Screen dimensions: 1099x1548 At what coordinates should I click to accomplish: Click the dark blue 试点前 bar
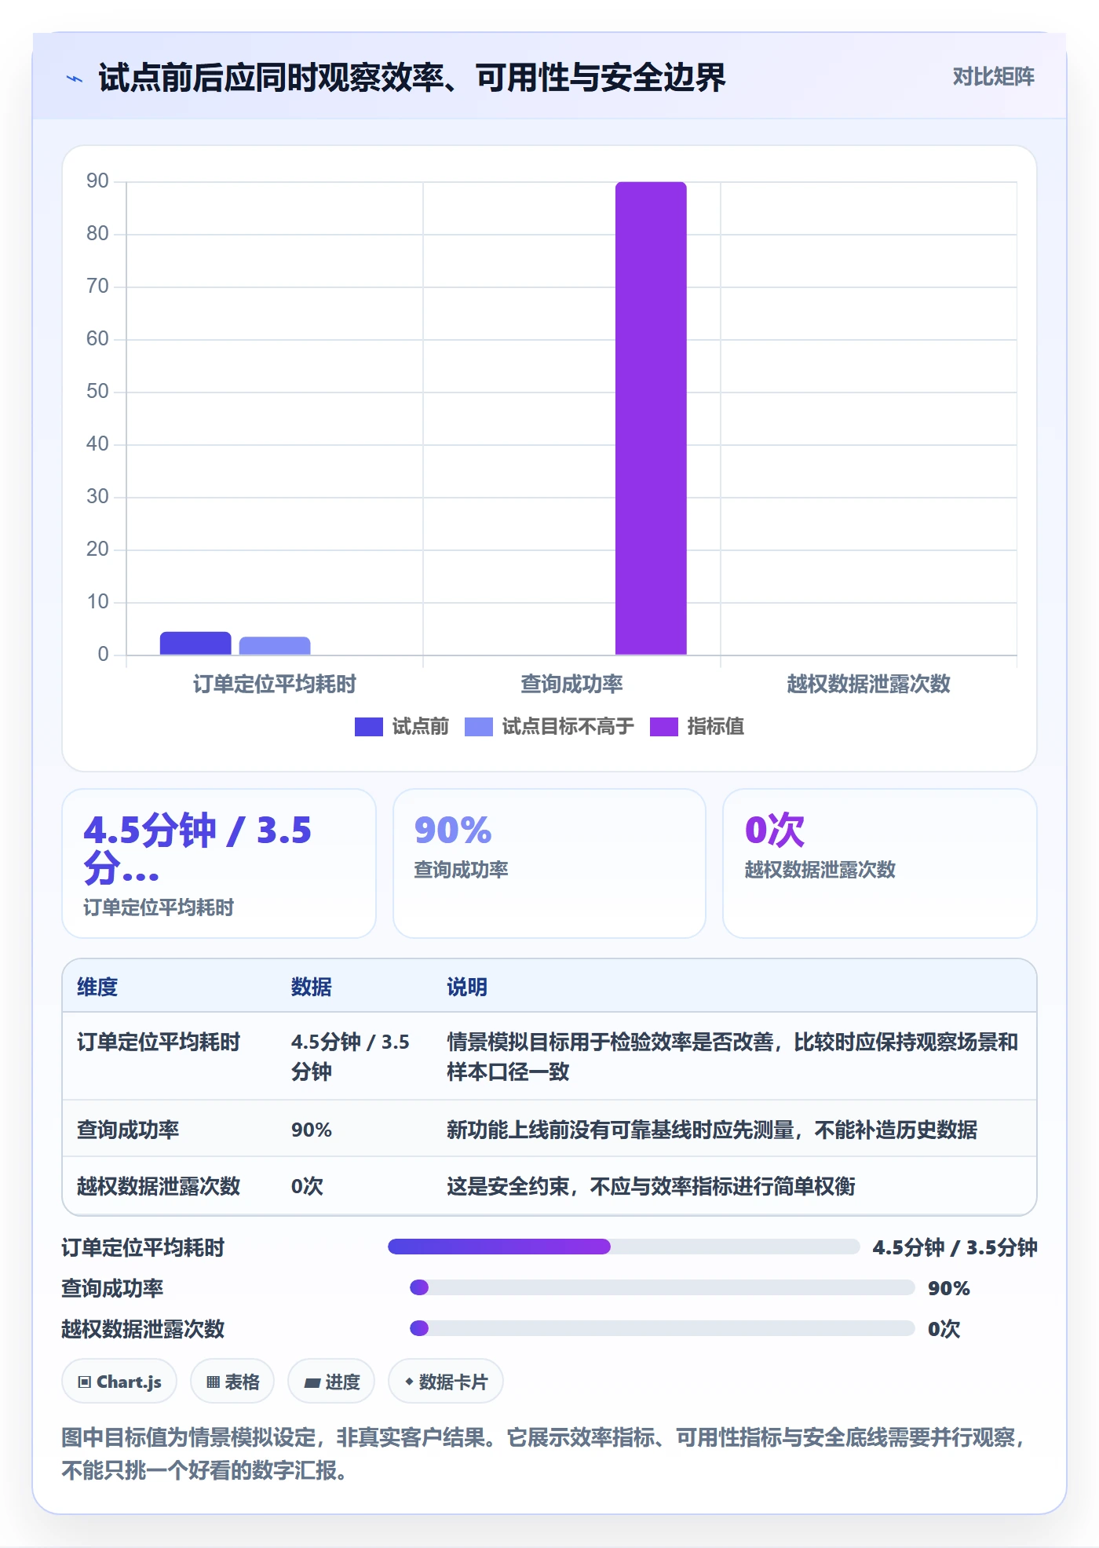pyautogui.click(x=195, y=643)
